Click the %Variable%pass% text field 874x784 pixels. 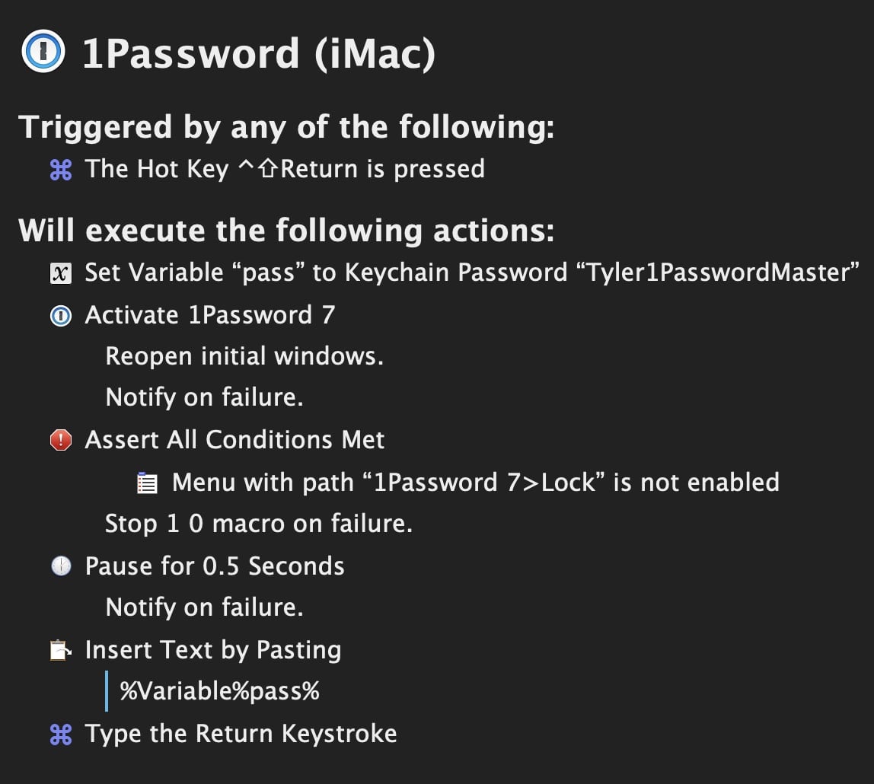220,691
